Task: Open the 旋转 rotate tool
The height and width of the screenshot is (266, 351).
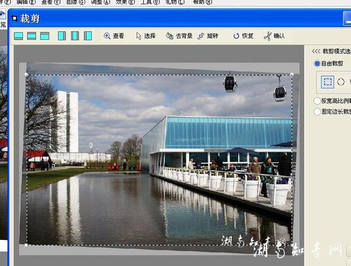Action: 208,36
